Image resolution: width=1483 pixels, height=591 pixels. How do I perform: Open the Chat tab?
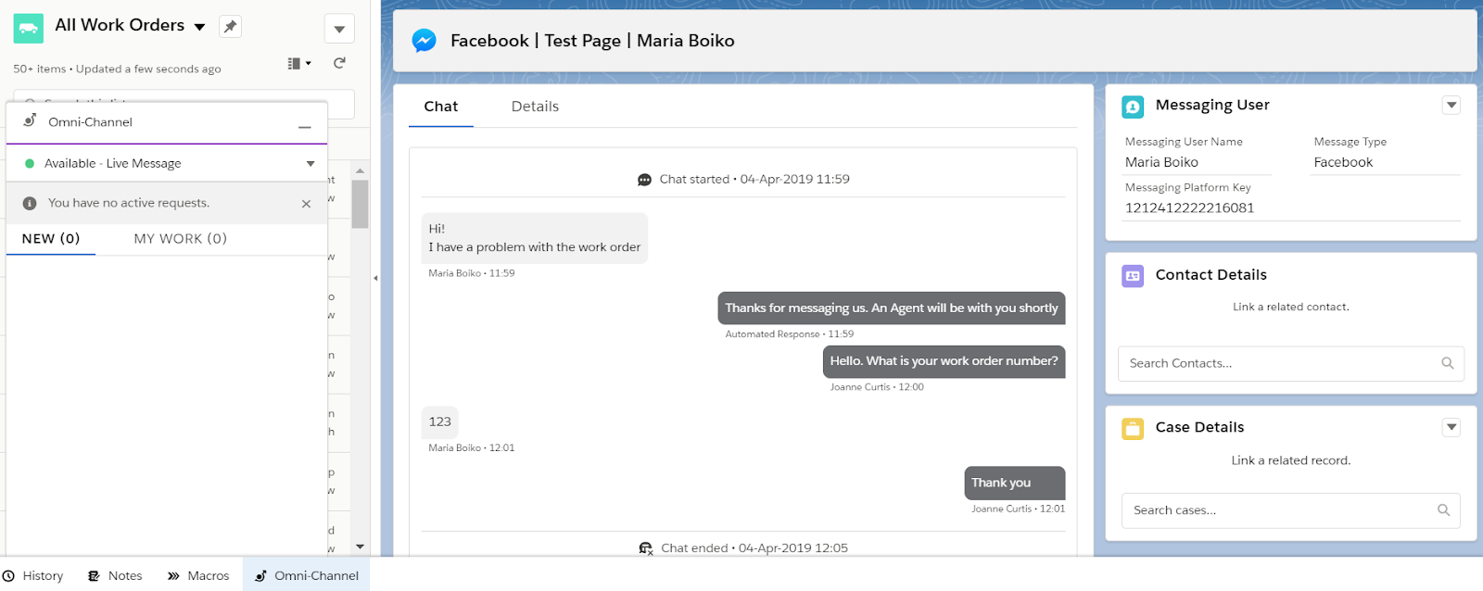pos(441,107)
